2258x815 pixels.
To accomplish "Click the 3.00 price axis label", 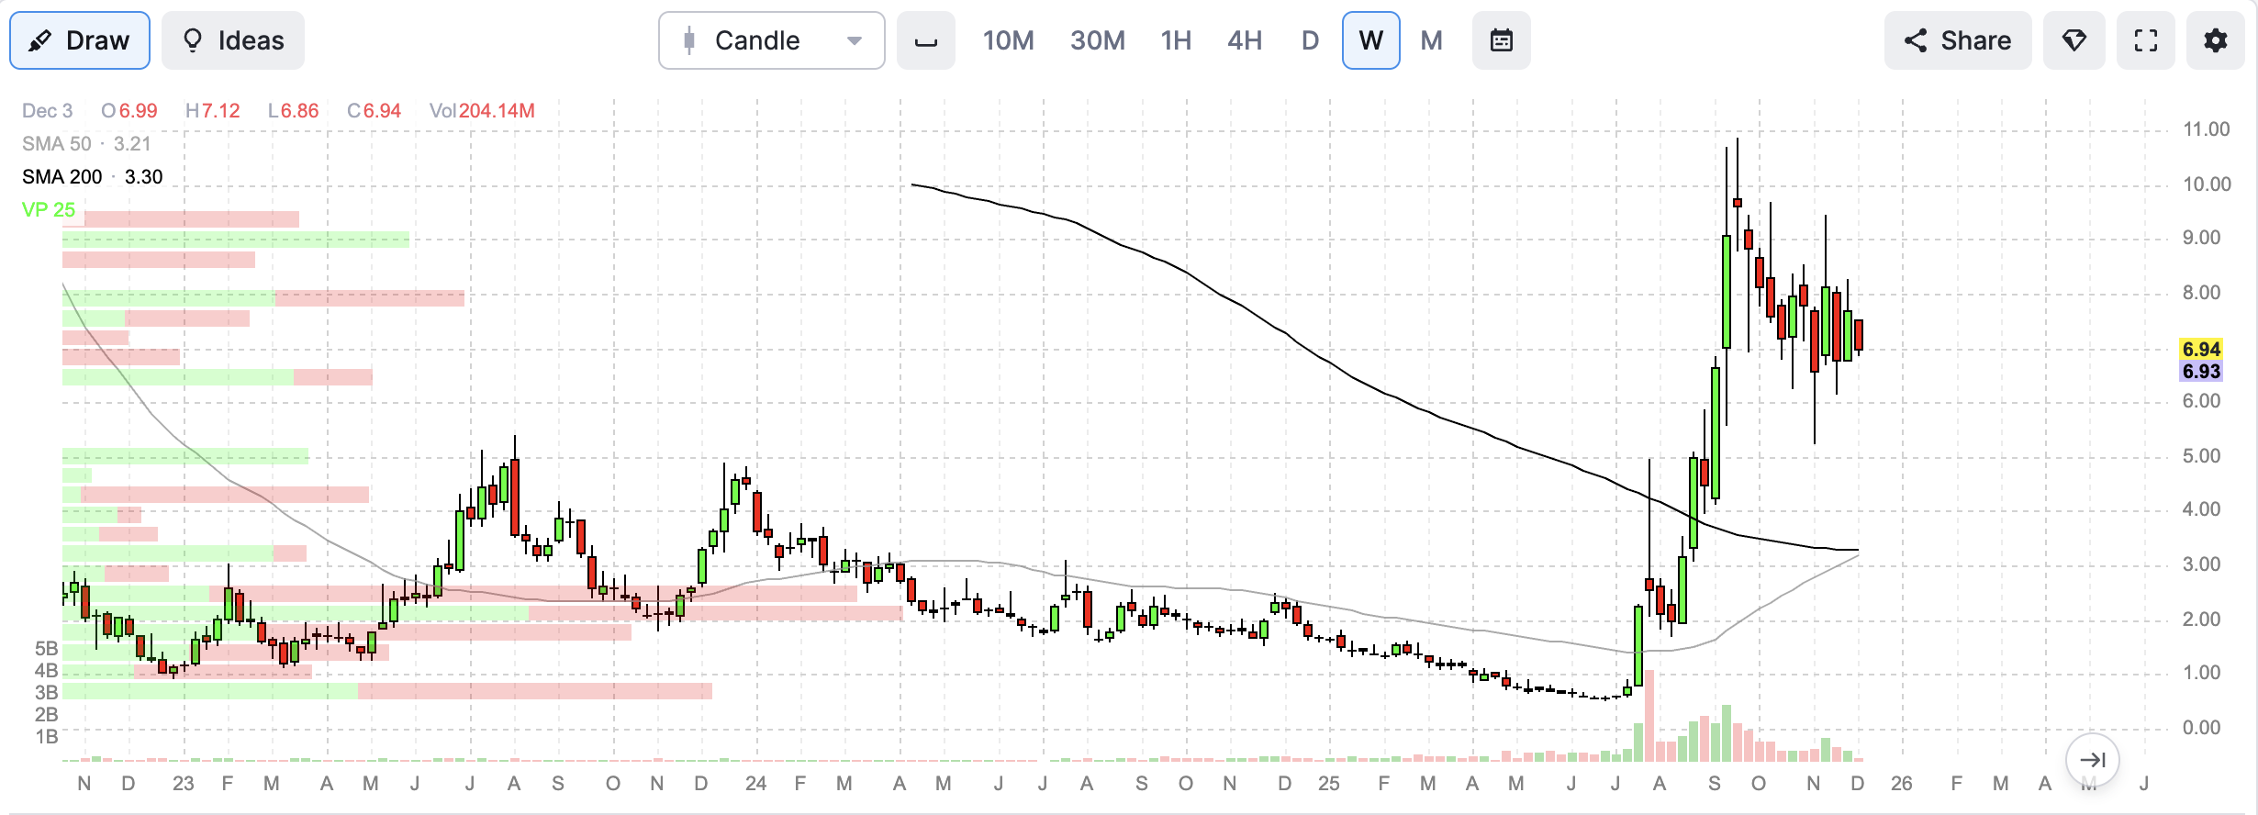I will 2201,564.
